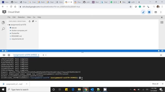Viewport: 165px width, 92px height.
Task: Expand options for downloaded mp4 file
Action: [x=27, y=84]
